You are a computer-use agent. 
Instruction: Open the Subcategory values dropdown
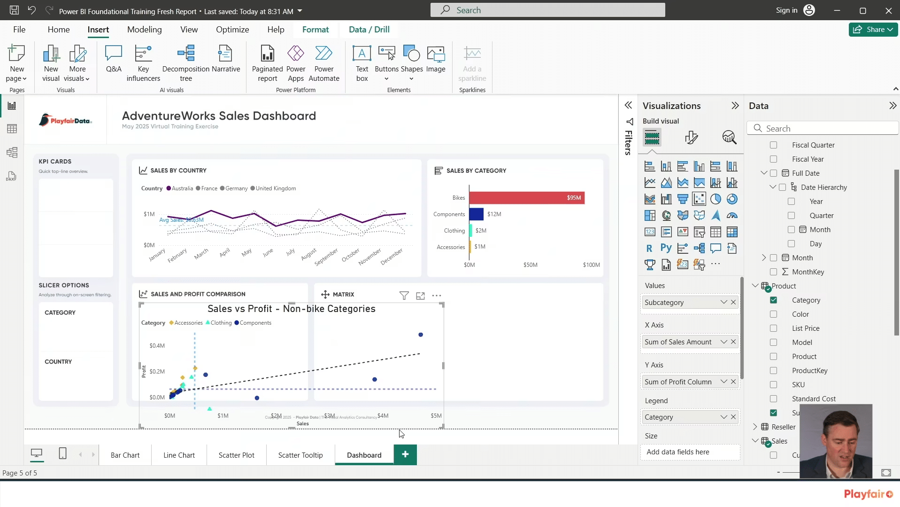[x=724, y=302]
